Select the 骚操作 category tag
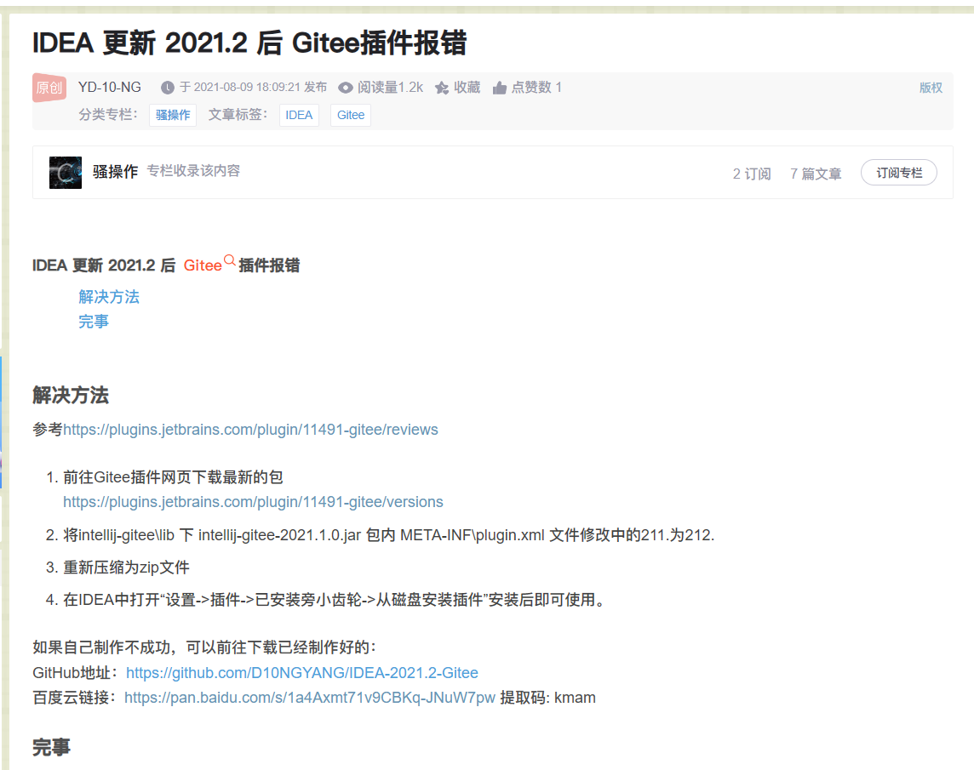This screenshot has width=974, height=770. (173, 115)
